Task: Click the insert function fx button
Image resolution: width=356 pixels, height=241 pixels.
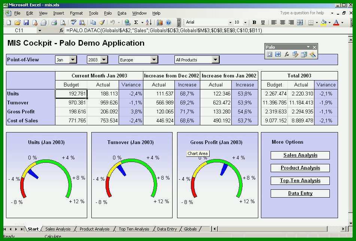Action: click(x=61, y=30)
